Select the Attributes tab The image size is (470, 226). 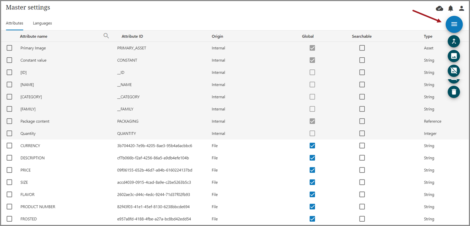(15, 23)
